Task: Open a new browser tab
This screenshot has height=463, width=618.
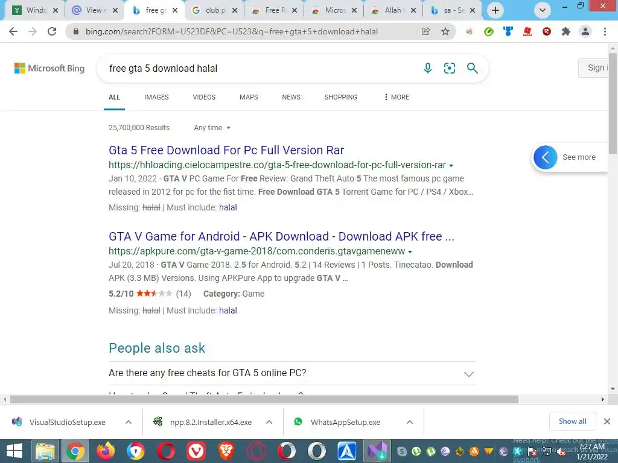Action: coord(495,10)
